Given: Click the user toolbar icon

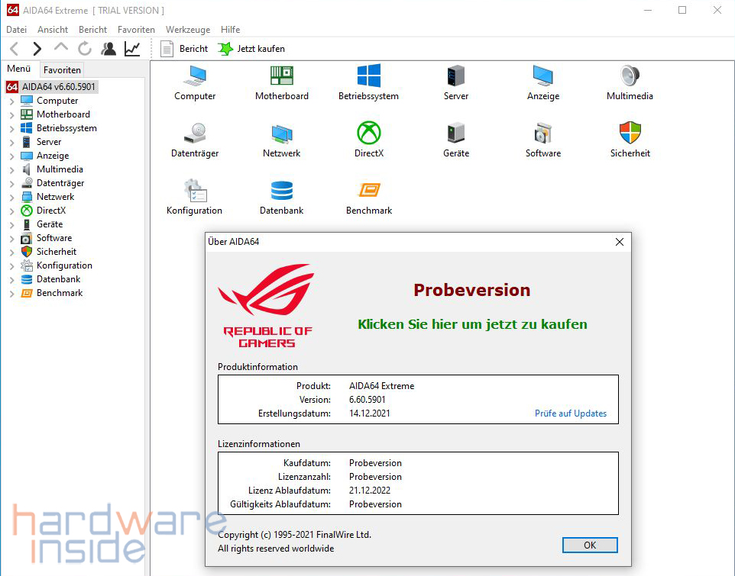Looking at the screenshot, I should click(x=108, y=49).
